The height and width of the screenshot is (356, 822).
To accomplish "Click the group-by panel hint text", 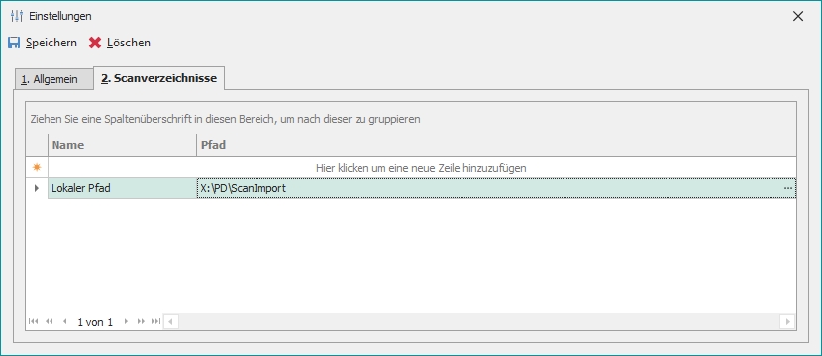I will point(226,120).
